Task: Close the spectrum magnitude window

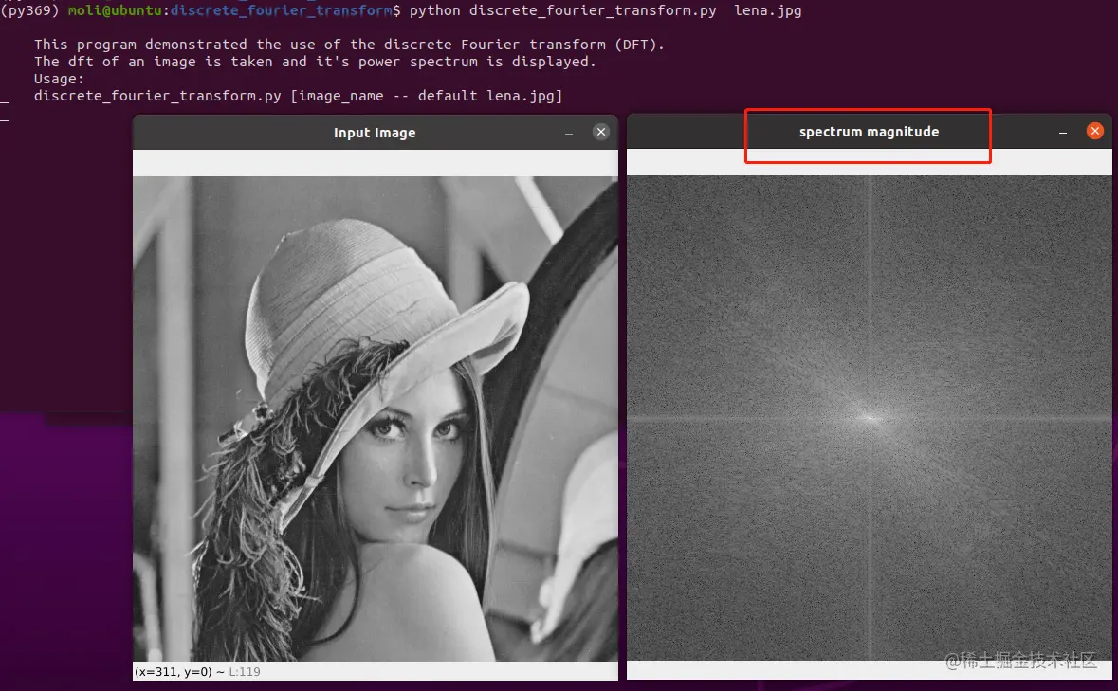Action: click(x=1095, y=131)
